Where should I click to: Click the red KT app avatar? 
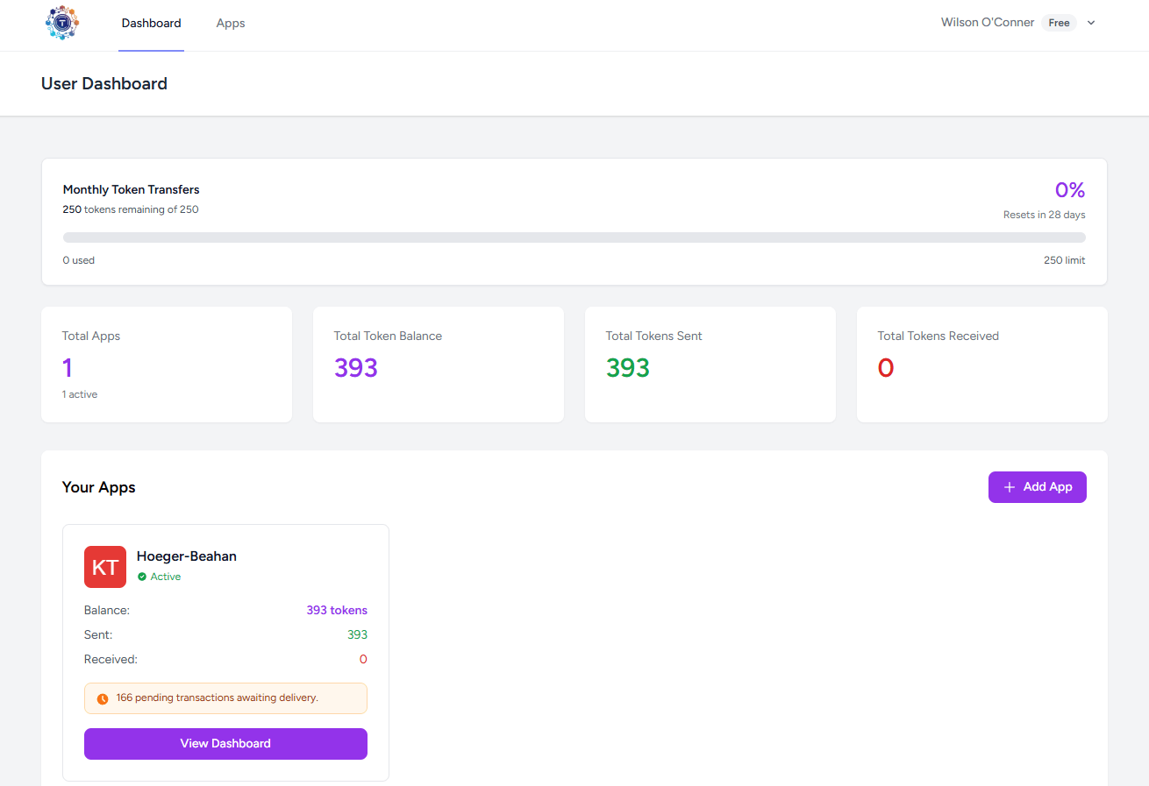point(105,567)
